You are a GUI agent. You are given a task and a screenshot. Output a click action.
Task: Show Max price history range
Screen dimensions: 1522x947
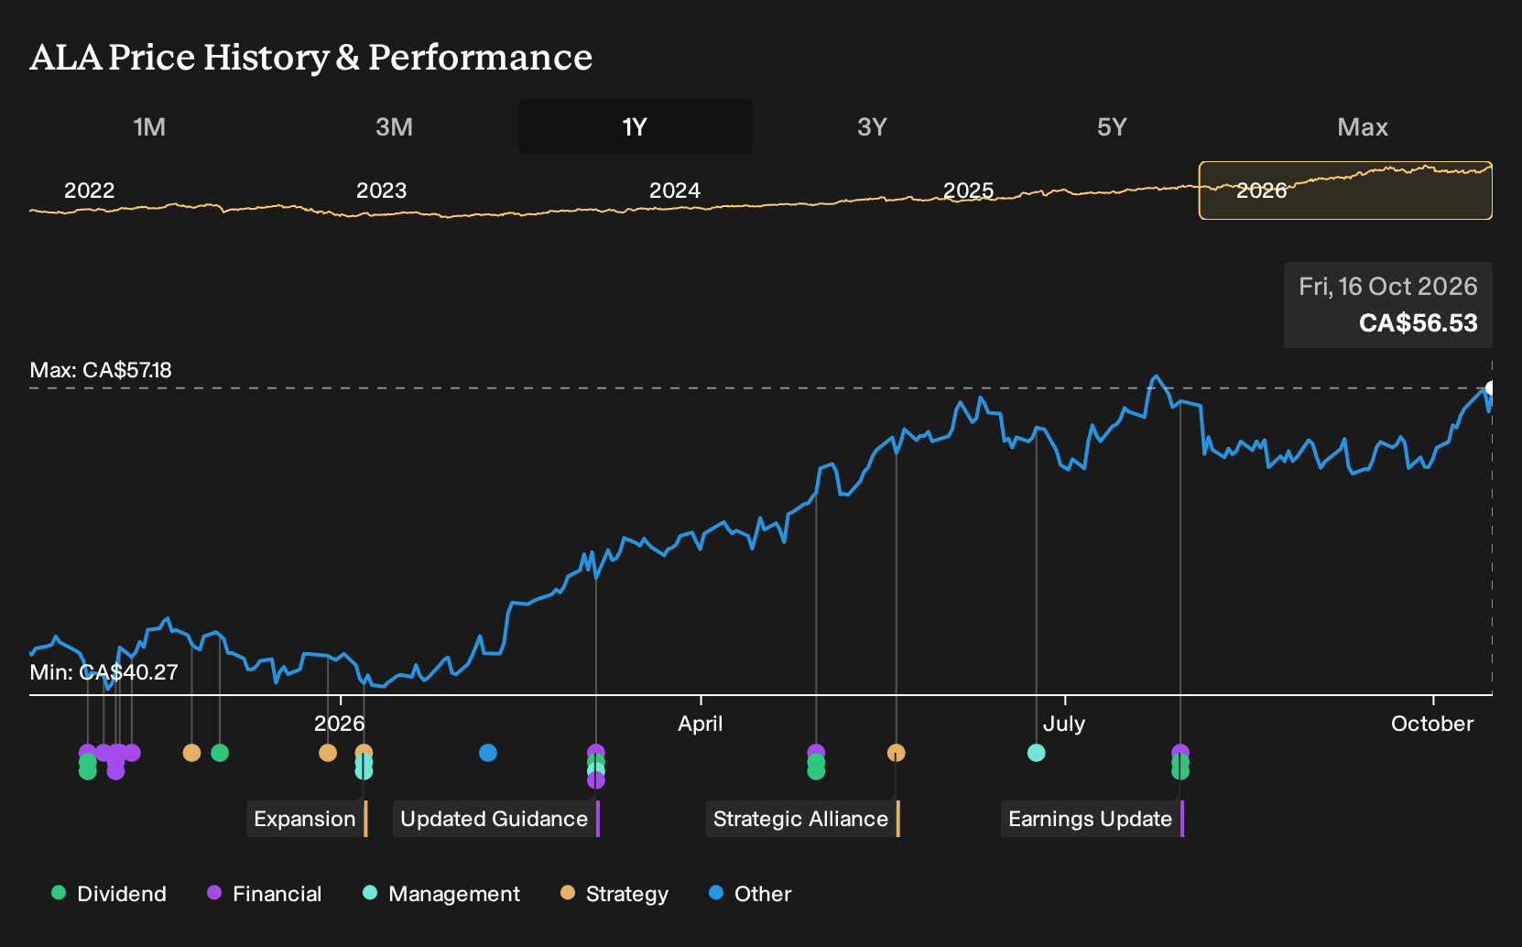tap(1363, 126)
